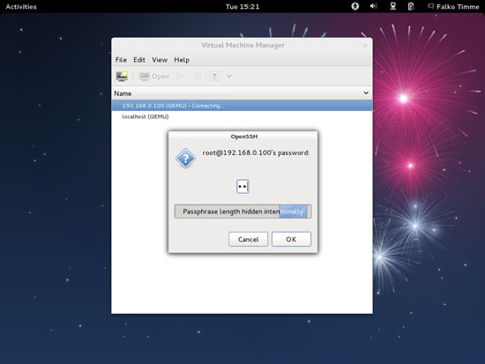Screen dimensions: 485x364
Task: Click the volume speaker icon
Action: point(373,6)
